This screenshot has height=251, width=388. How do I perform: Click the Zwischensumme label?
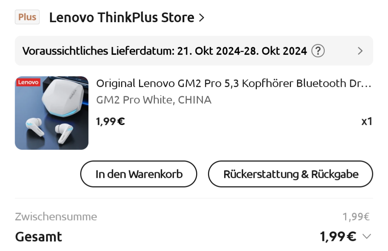coord(56,217)
